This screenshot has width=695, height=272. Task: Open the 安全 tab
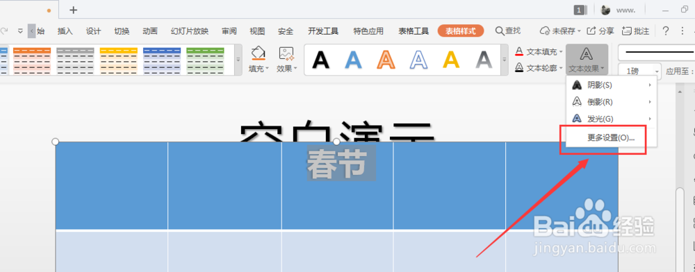(x=286, y=31)
